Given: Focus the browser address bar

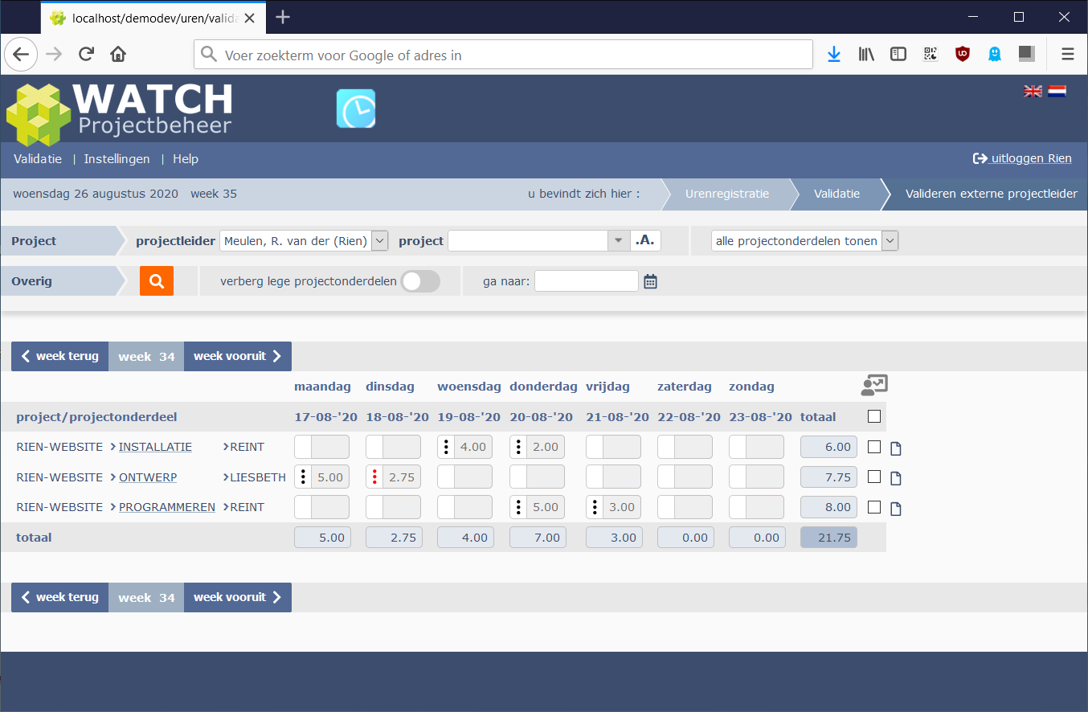Looking at the screenshot, I should [x=503, y=55].
